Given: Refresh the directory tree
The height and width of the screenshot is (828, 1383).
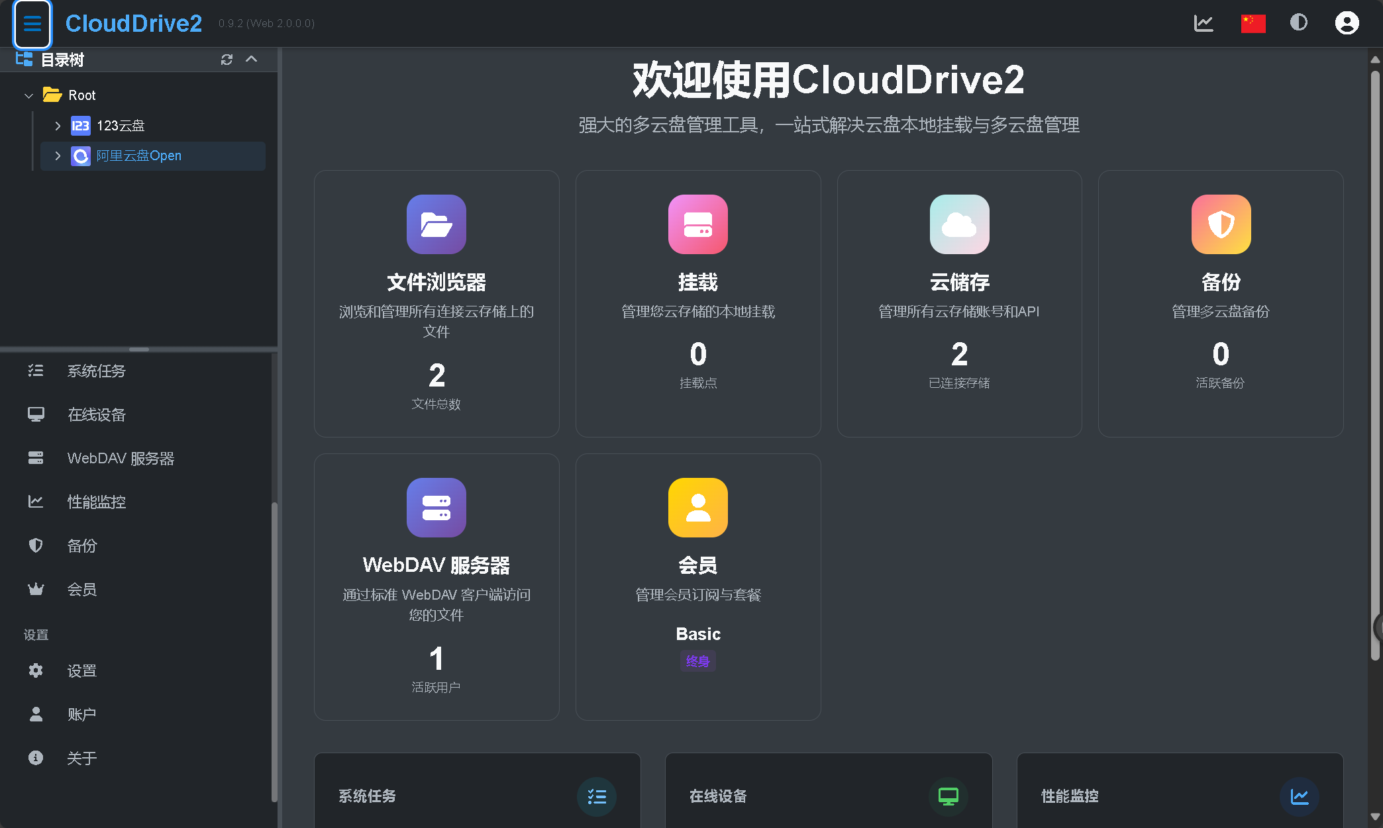Looking at the screenshot, I should pyautogui.click(x=227, y=60).
